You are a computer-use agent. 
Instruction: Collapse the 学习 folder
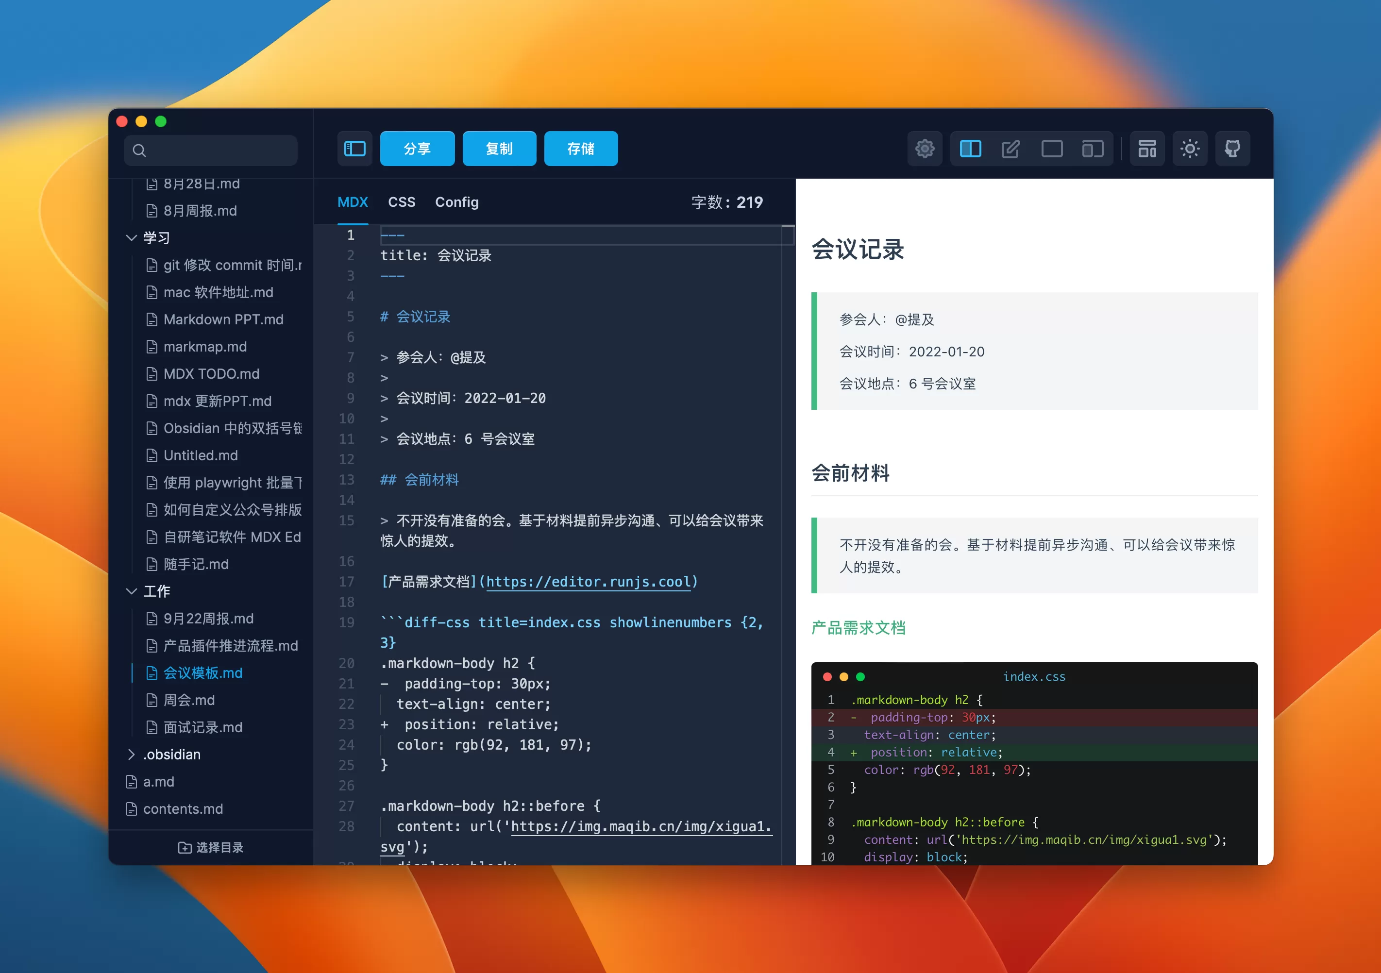click(x=132, y=237)
